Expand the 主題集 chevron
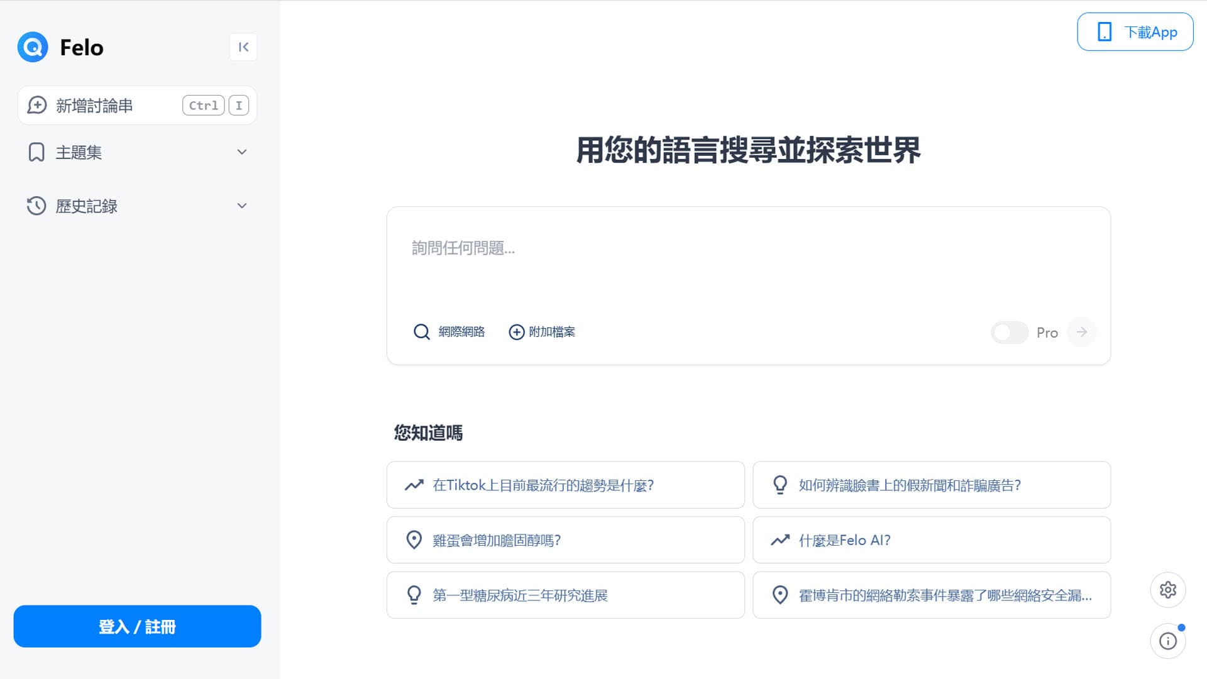The width and height of the screenshot is (1207, 679). (242, 152)
